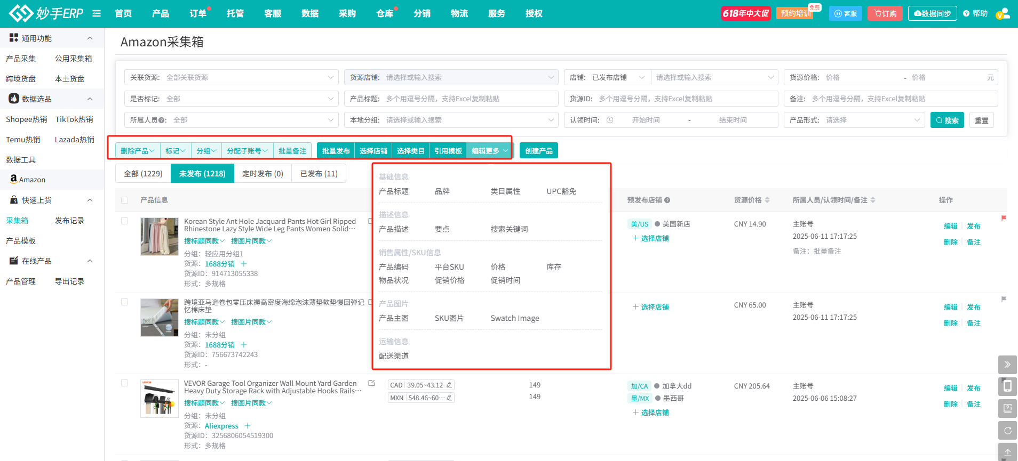Open the 关联货源 dropdown
This screenshot has height=461, width=1018.
tap(232, 77)
